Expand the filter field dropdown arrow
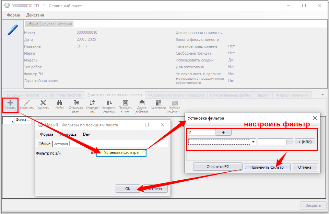329x214 pixels. pos(254,142)
